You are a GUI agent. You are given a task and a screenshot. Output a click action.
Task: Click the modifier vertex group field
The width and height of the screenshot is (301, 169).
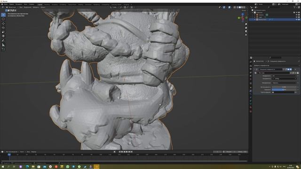[283, 92]
